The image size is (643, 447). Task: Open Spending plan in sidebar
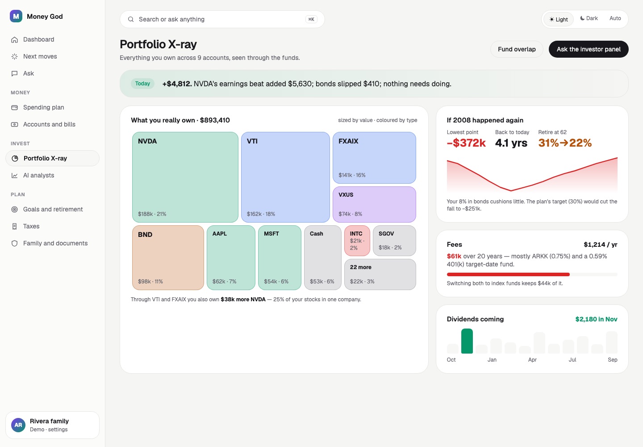pyautogui.click(x=52, y=107)
